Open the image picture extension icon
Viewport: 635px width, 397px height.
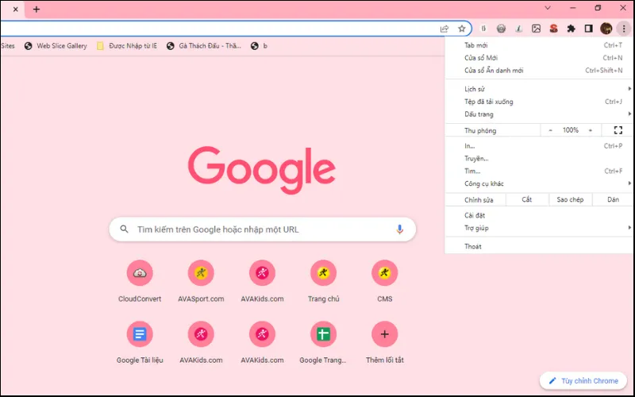pos(537,29)
